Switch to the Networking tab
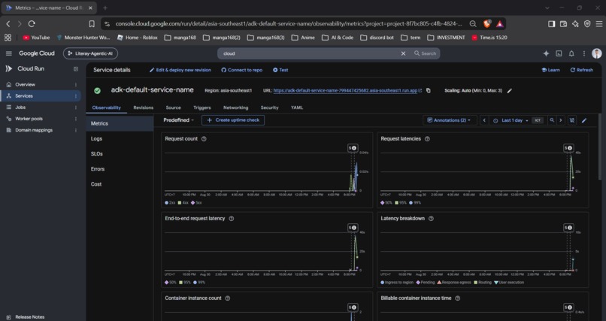The height and width of the screenshot is (321, 606). point(236,108)
